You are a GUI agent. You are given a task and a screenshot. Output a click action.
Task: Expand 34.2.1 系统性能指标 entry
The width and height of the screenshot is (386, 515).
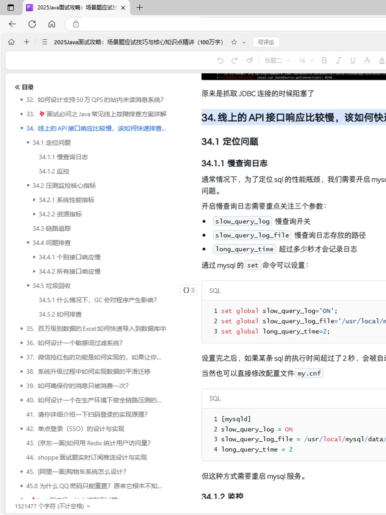(x=34, y=200)
